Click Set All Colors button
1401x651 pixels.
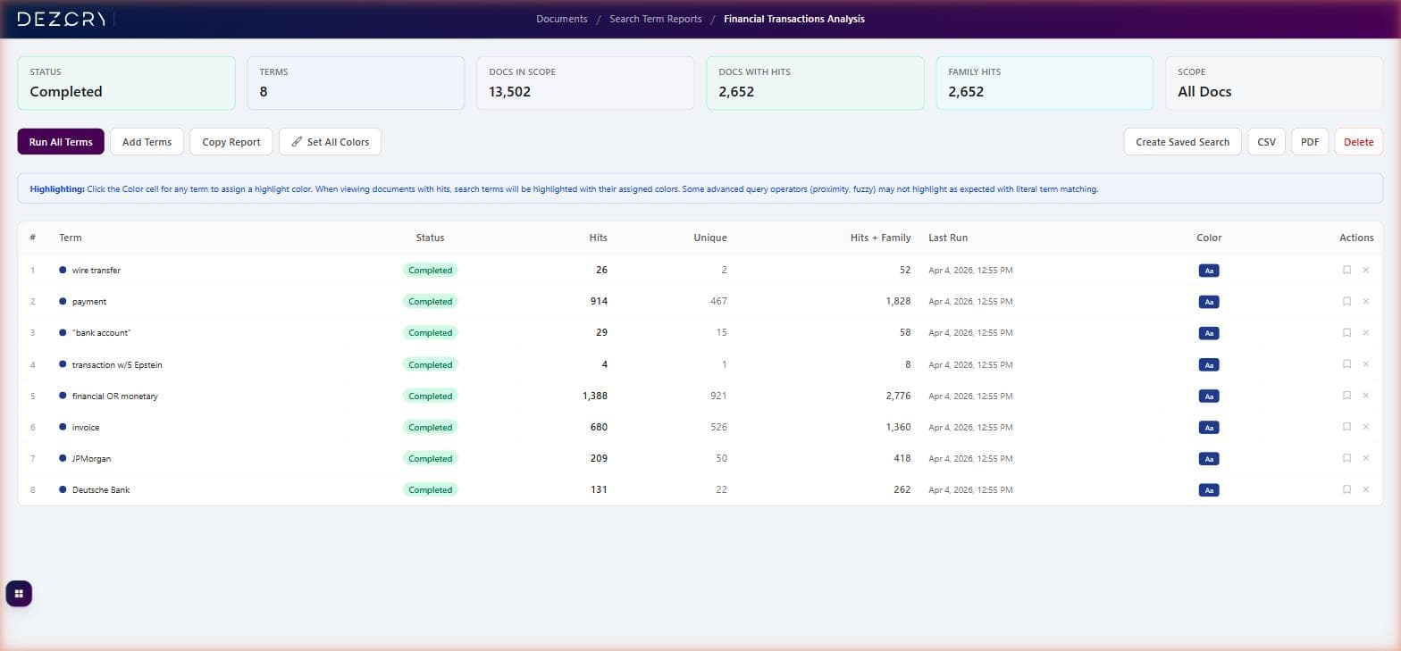click(x=330, y=142)
